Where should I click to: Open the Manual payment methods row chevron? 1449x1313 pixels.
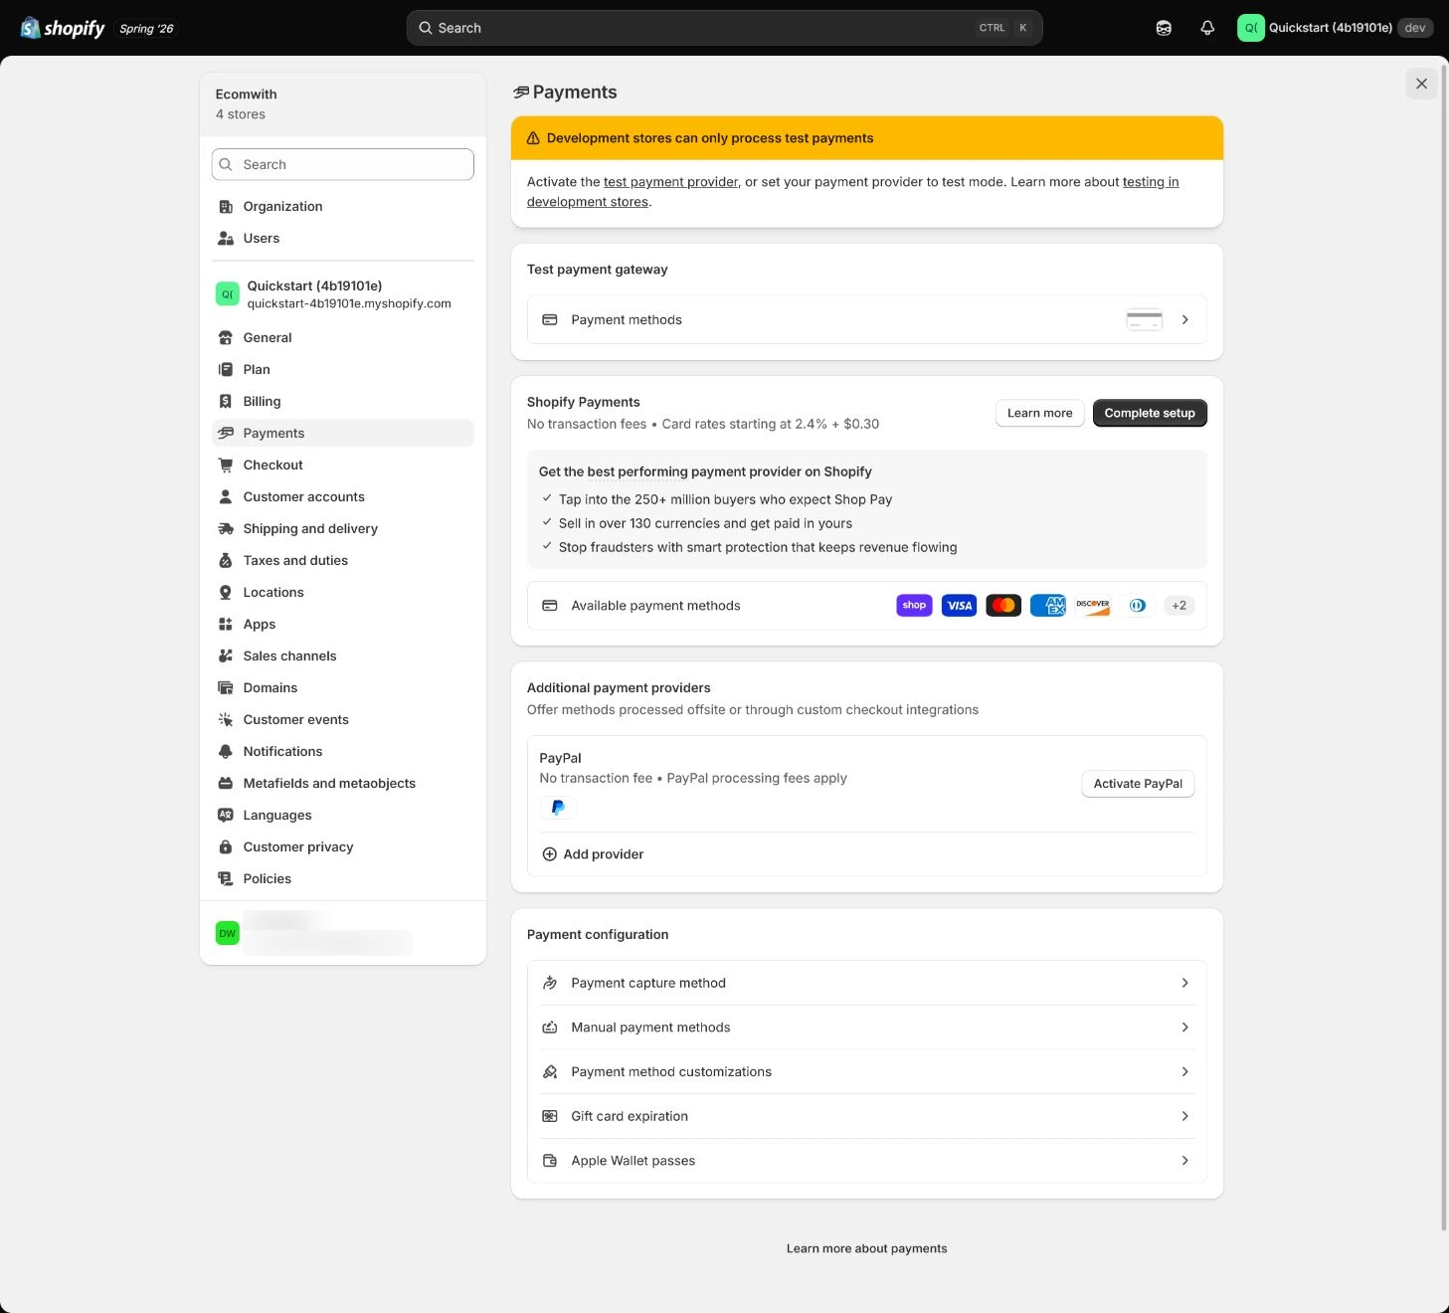1185,1028
